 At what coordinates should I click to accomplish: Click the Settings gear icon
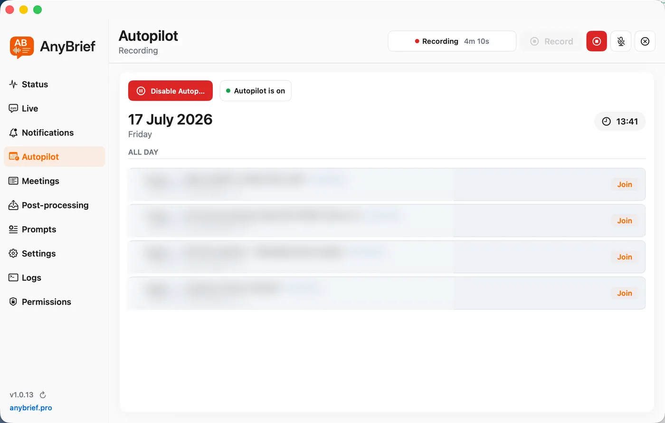click(x=13, y=253)
